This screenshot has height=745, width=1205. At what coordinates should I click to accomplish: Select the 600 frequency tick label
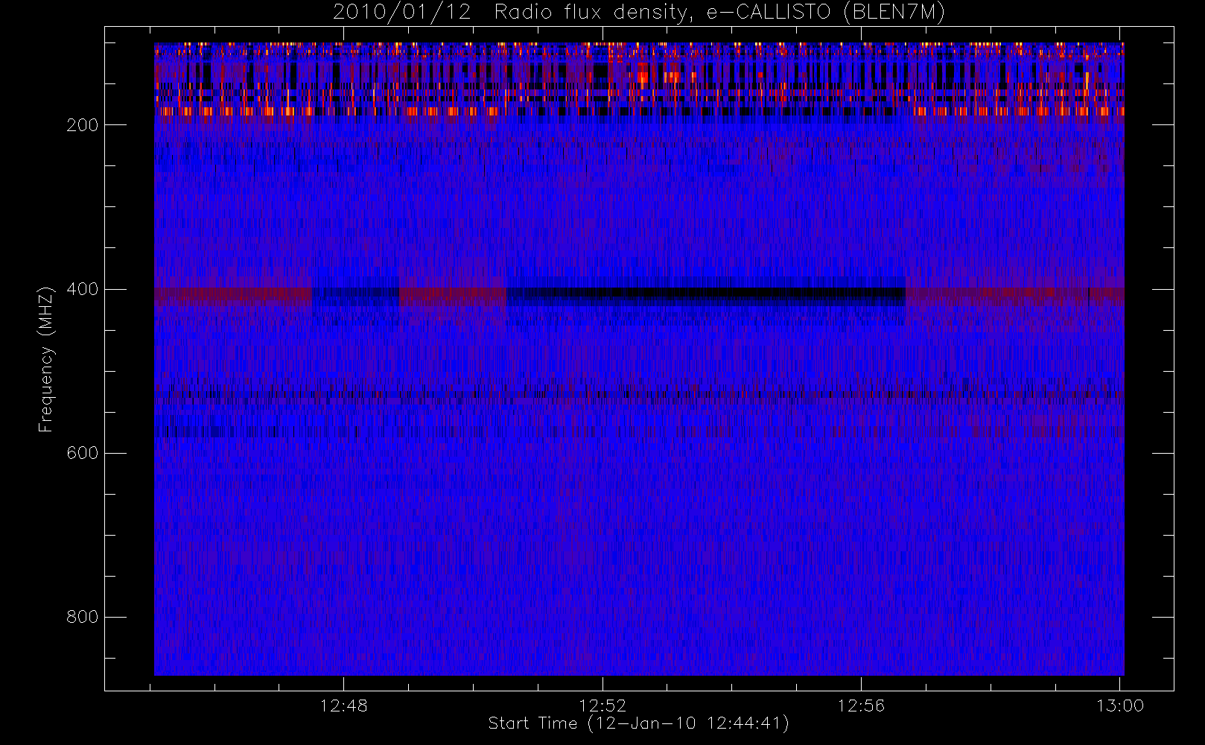click(82, 453)
